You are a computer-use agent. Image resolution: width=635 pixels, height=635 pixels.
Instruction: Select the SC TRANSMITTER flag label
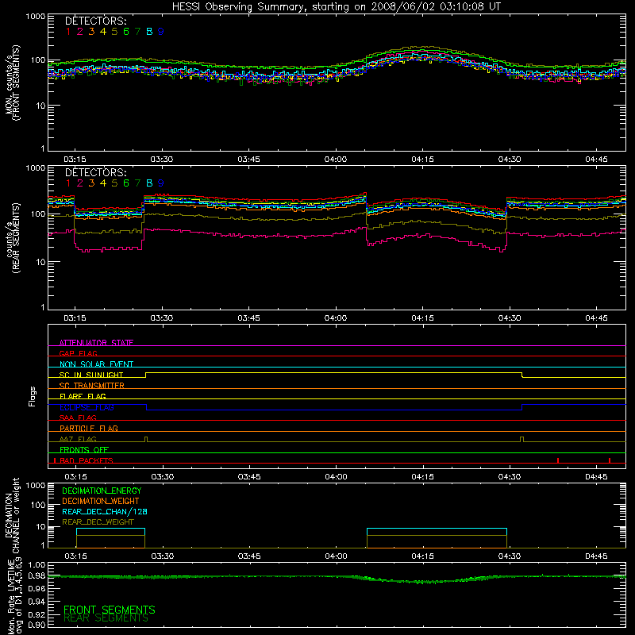(92, 386)
